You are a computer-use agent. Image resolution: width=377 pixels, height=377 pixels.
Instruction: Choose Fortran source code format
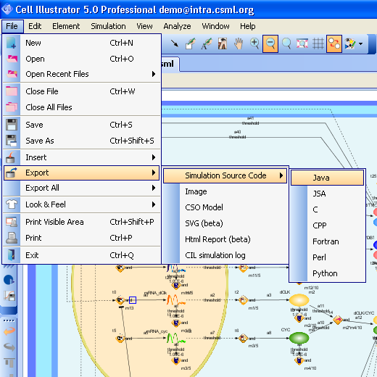(327, 241)
